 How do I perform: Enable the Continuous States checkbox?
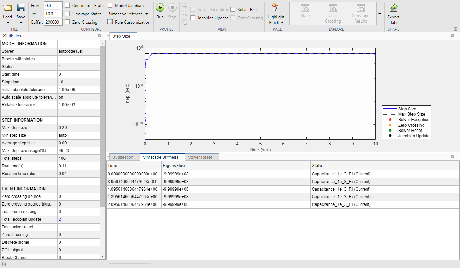[x=67, y=5]
